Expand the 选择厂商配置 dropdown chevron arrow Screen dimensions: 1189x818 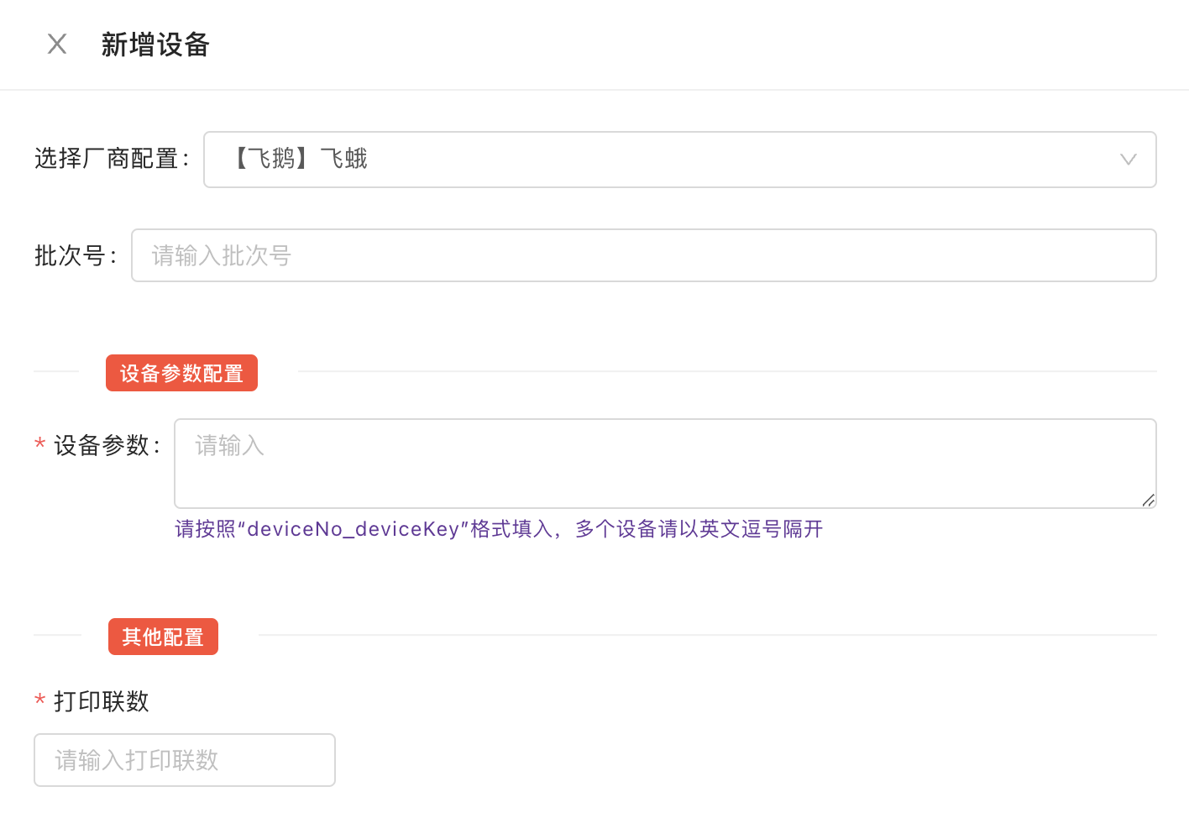(x=1128, y=160)
